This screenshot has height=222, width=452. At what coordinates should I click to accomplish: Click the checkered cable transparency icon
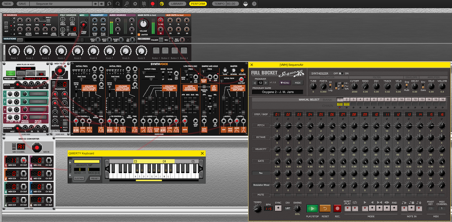click(x=144, y=4)
